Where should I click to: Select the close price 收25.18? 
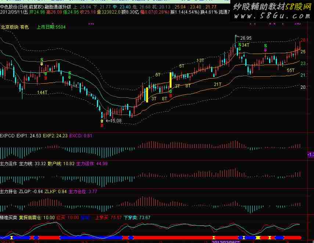[x=88, y=12]
